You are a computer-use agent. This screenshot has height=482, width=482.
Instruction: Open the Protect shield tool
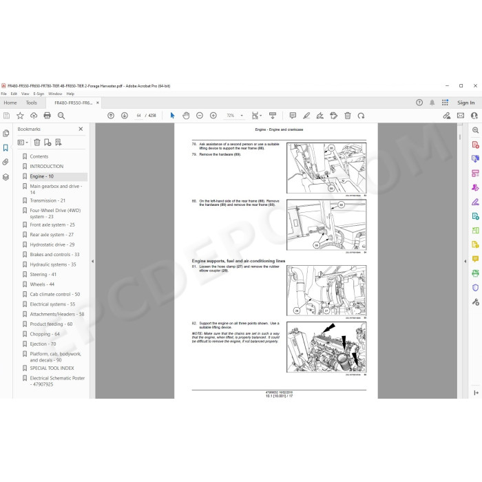coord(475,288)
